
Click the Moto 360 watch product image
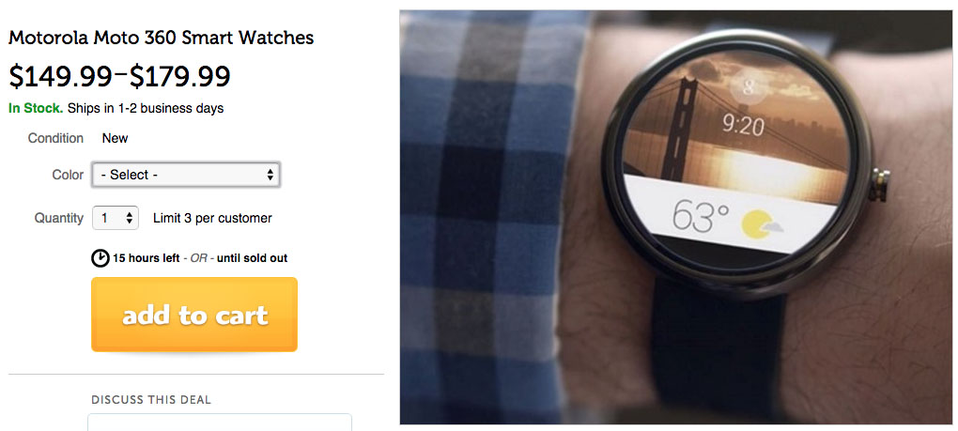[x=676, y=217]
